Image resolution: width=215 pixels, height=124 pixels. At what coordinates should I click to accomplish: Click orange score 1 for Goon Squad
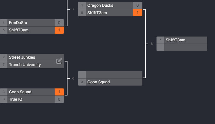click(x=59, y=92)
